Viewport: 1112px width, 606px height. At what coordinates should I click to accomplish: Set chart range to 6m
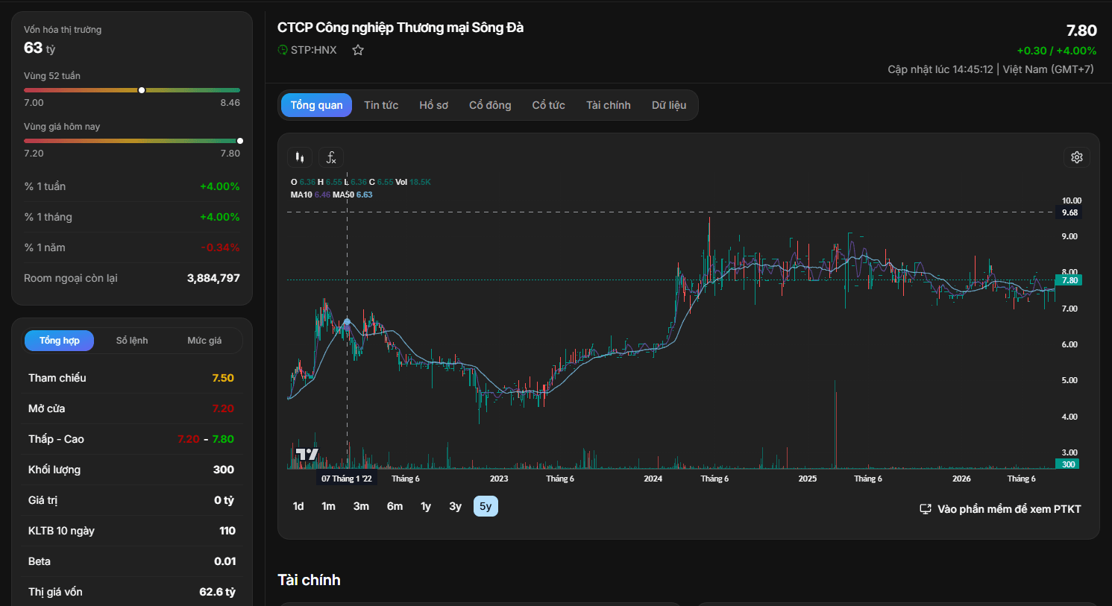(395, 506)
